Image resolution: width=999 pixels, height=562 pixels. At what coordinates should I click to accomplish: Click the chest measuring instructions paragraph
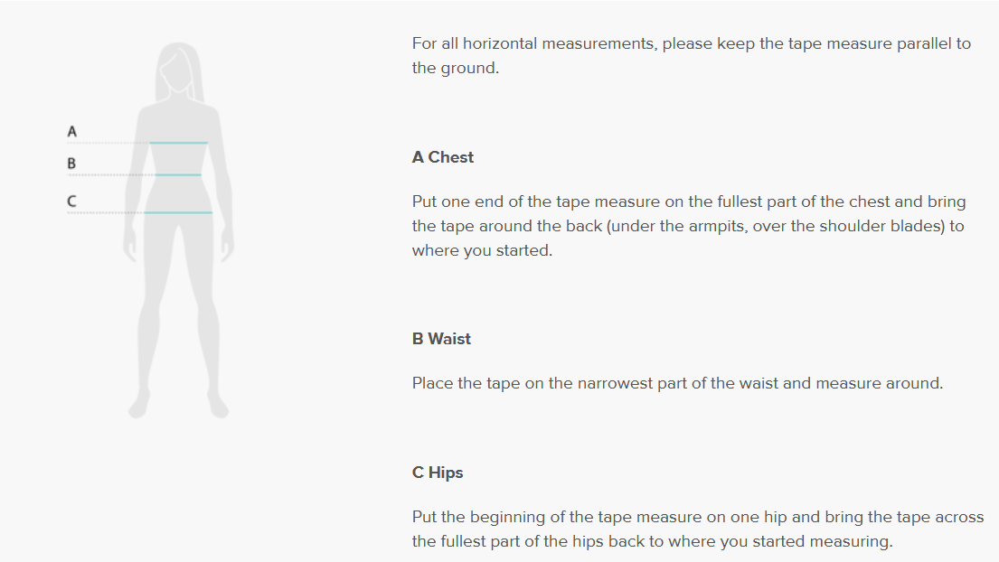[x=688, y=226]
